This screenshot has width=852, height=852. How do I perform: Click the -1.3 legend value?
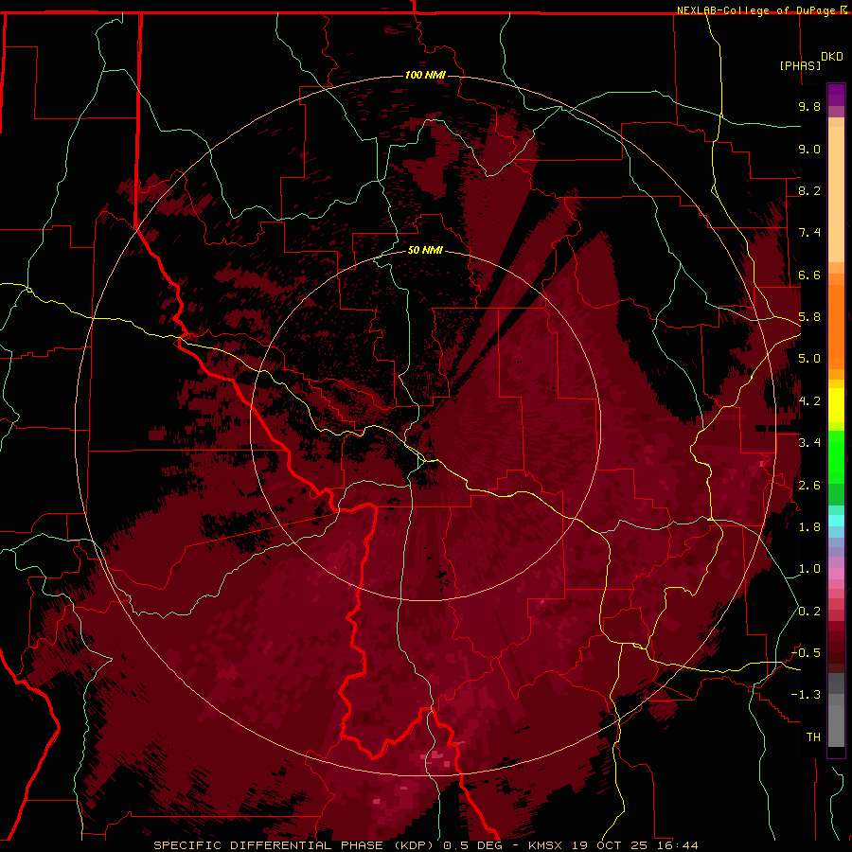806,695
